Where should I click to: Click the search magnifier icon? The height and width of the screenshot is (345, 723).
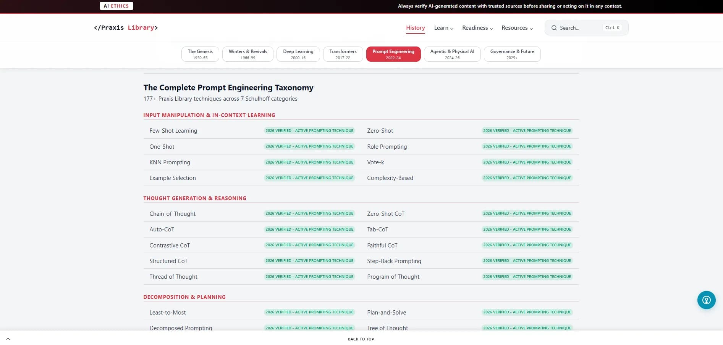554,28
